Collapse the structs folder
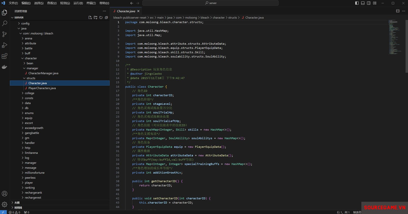 tap(31, 78)
